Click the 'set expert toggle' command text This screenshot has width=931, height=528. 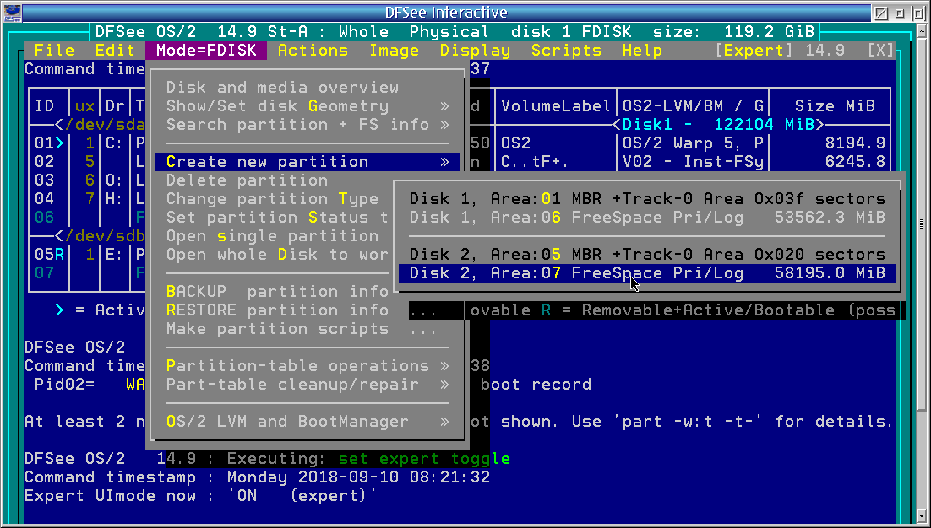coord(424,459)
